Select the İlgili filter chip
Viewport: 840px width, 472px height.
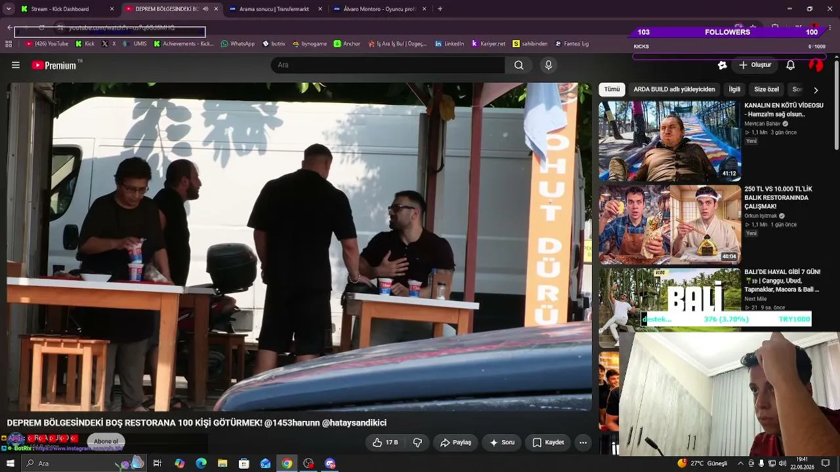[x=734, y=89]
